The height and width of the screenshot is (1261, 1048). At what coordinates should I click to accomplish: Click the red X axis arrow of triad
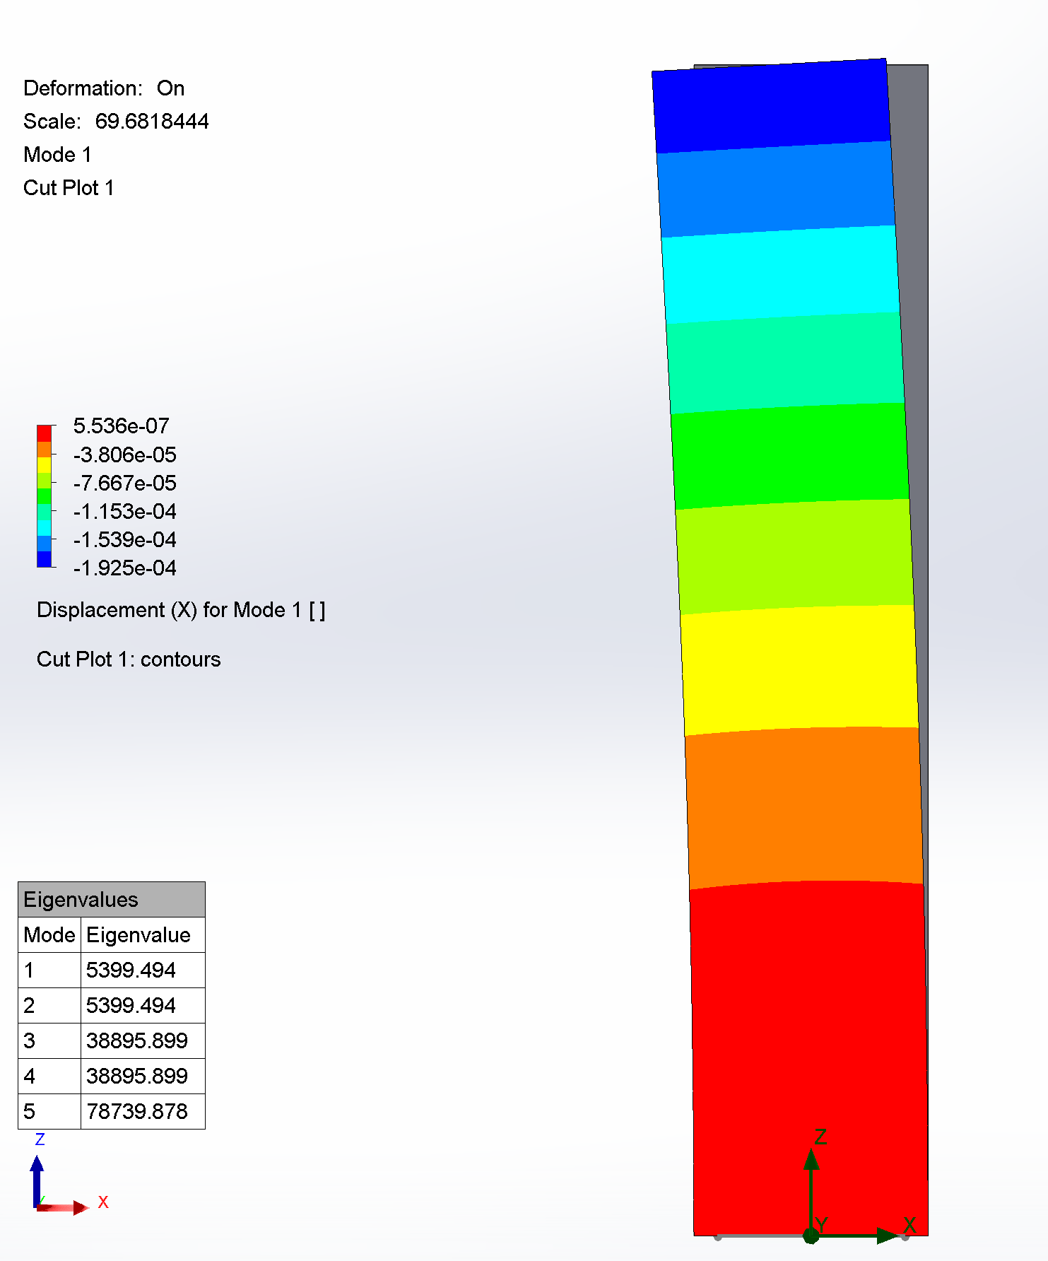pos(64,1207)
